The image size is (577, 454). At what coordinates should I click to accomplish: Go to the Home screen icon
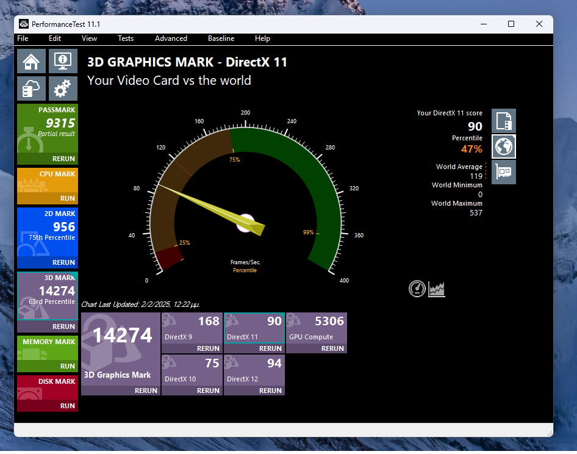(32, 61)
